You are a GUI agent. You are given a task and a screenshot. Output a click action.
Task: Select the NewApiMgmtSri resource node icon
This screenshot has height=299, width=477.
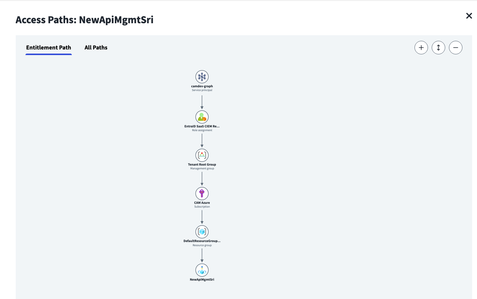[x=202, y=270]
